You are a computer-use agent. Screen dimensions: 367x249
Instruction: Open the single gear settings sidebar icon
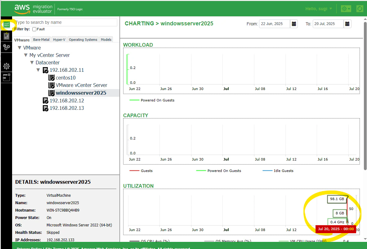coord(6,66)
